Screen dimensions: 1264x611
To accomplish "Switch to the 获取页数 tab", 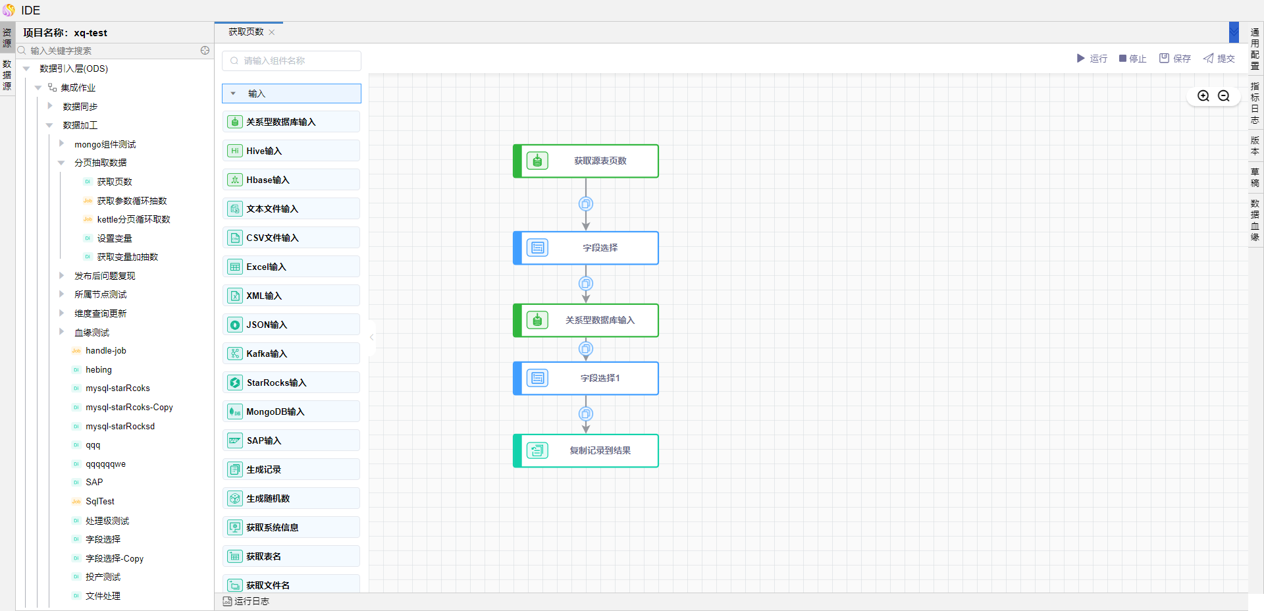I will [x=246, y=32].
